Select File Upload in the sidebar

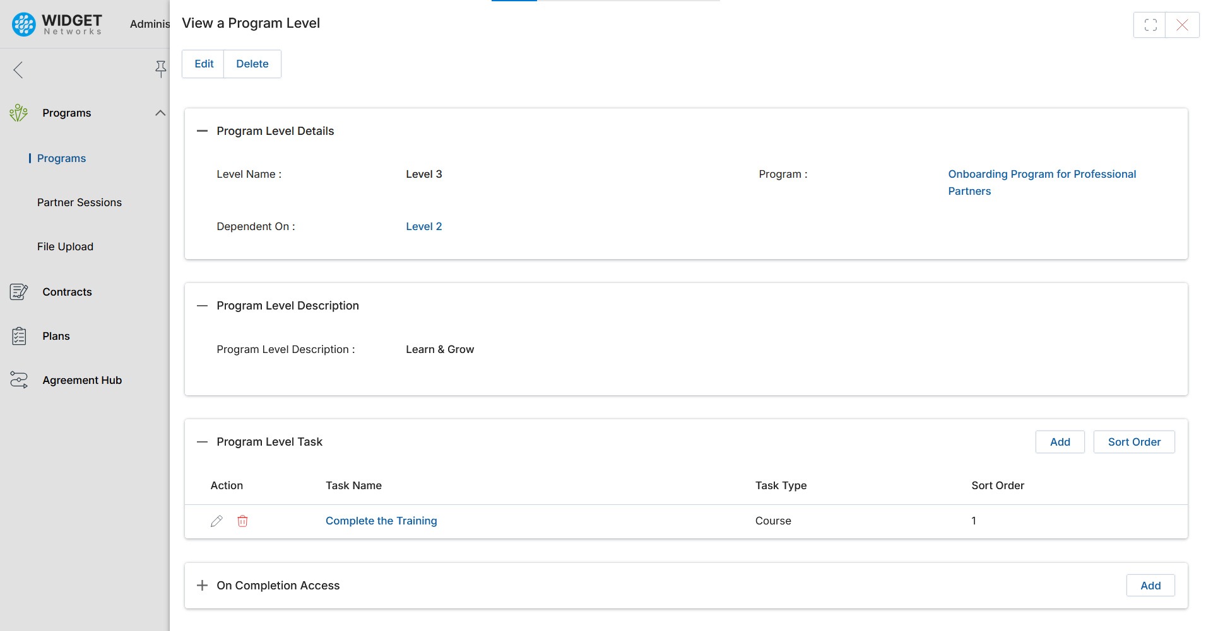click(65, 246)
